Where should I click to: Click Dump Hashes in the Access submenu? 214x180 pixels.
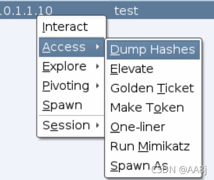click(153, 49)
